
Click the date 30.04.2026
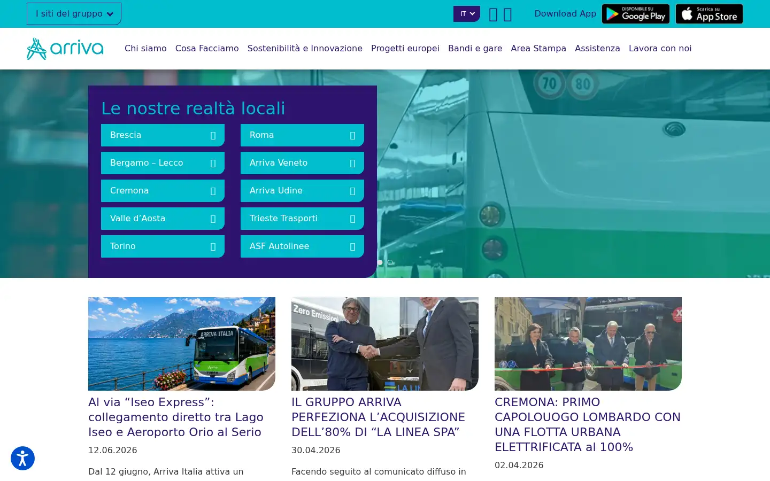[x=316, y=450]
